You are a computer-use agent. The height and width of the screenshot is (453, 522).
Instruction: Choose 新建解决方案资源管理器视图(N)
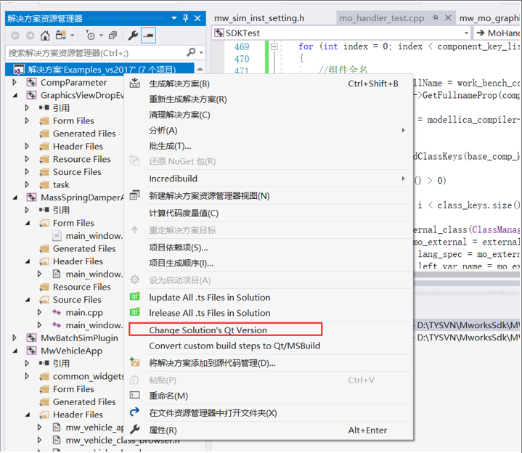[x=269, y=196]
